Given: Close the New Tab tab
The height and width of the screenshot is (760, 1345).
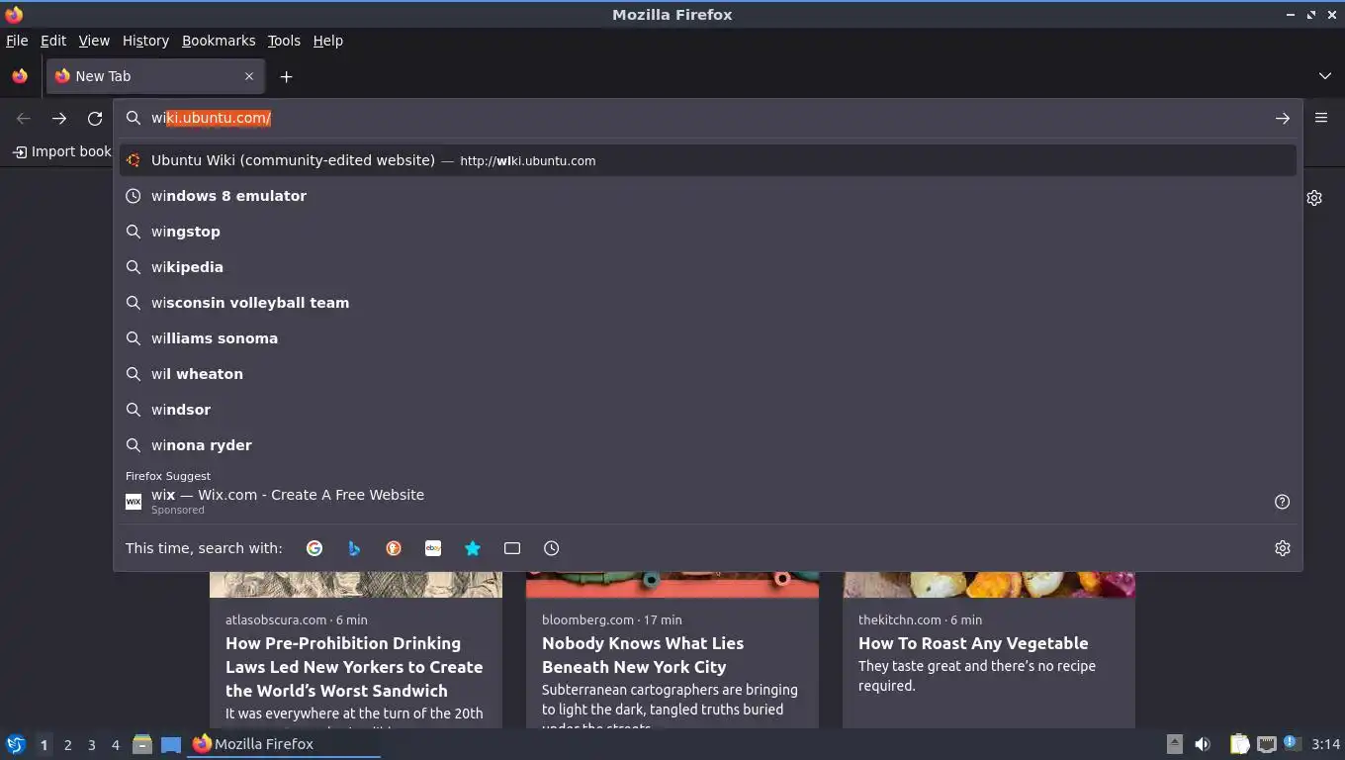Looking at the screenshot, I should (249, 76).
